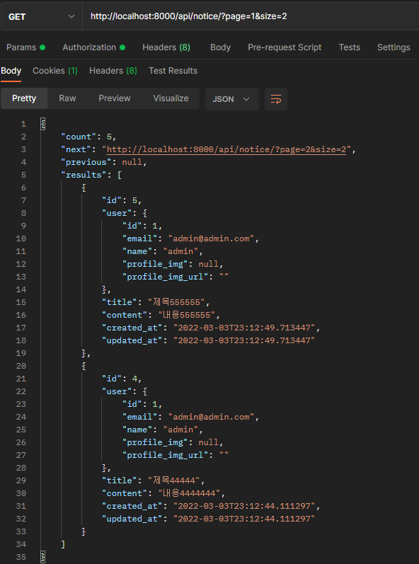Select the Visualize view mode

(171, 98)
